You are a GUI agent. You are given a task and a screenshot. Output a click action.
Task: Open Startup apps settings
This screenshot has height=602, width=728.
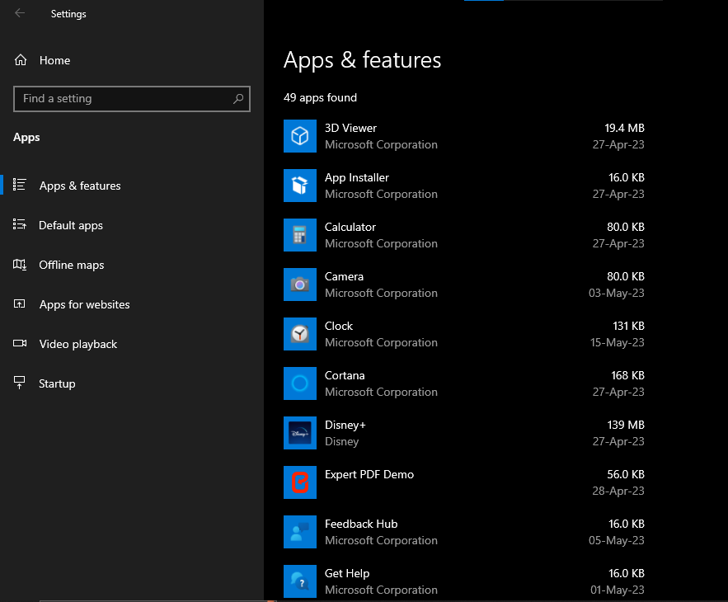pos(57,383)
